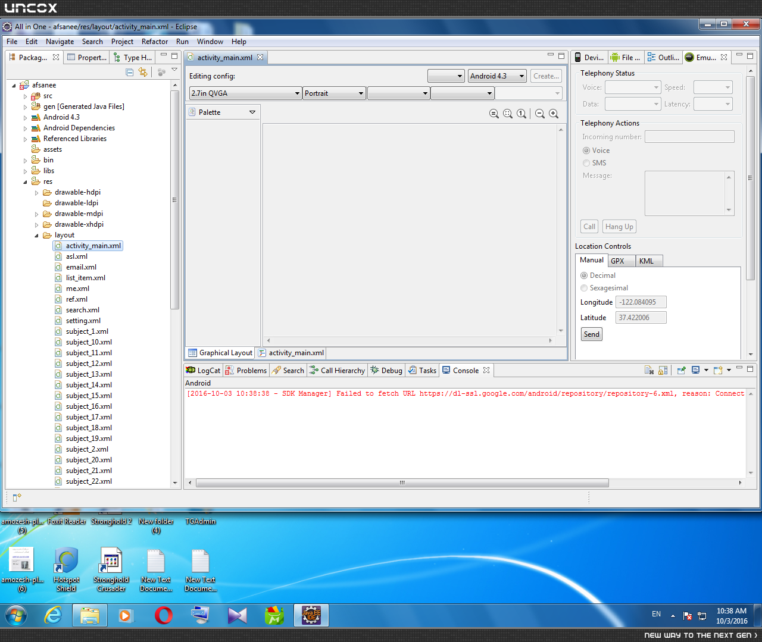Viewport: 762px width, 642px height.
Task: Click the Windows Start button
Action: [x=16, y=615]
